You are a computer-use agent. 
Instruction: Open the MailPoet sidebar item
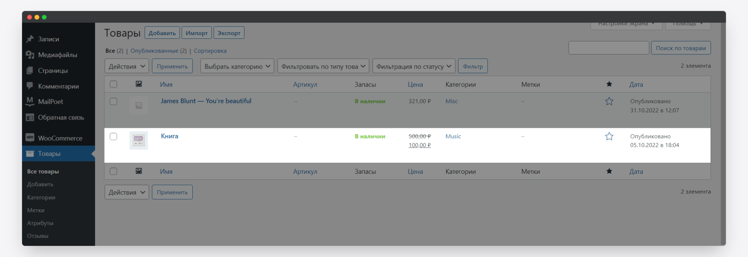[x=51, y=101]
